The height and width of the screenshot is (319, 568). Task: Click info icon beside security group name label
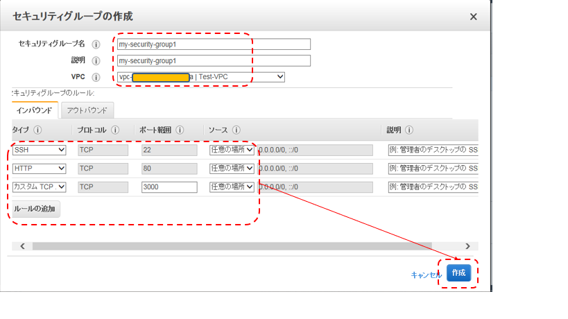96,44
